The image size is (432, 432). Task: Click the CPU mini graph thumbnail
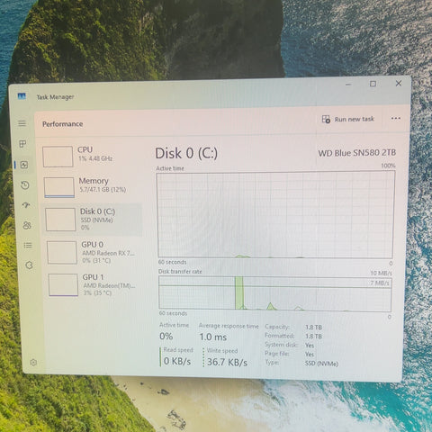point(58,157)
